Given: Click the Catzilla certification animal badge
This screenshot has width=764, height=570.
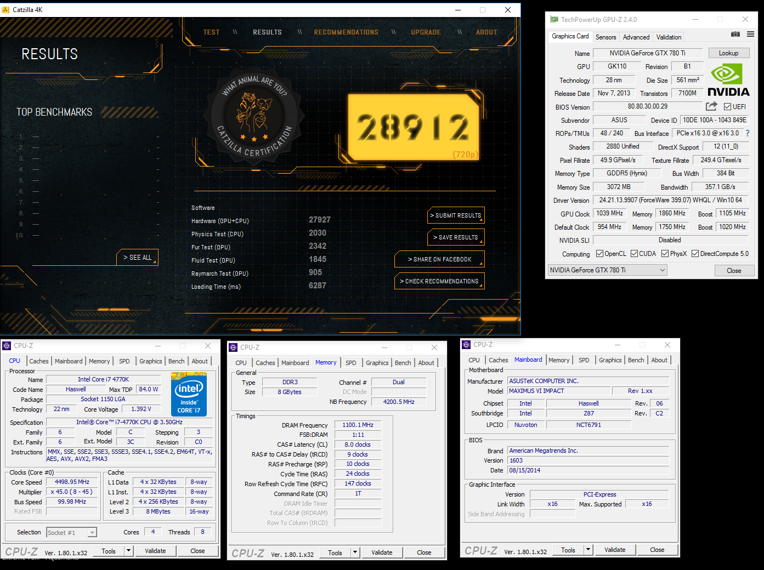Looking at the screenshot, I should 254,116.
